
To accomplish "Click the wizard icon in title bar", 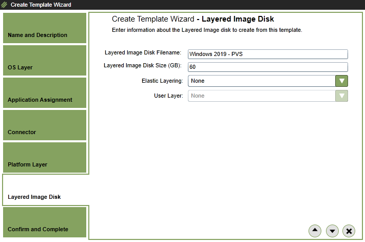I will tap(5, 5).
